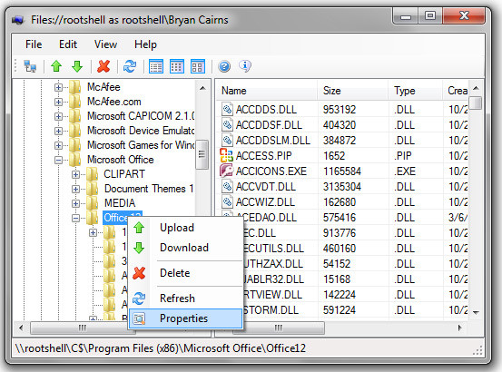Expand the Microsoft Games for Windows node

[x=58, y=145]
